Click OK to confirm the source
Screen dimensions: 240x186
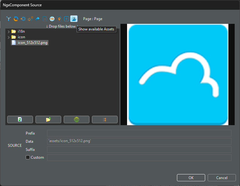191,178
